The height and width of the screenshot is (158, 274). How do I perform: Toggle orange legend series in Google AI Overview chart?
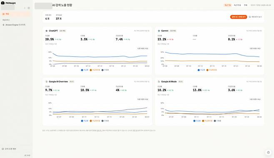95,121
